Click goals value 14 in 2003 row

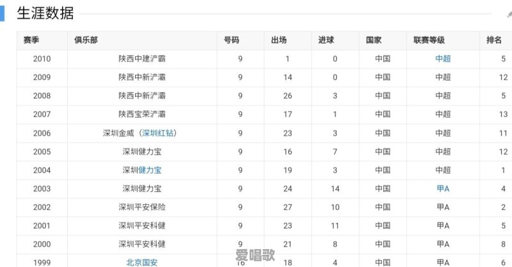(x=335, y=189)
